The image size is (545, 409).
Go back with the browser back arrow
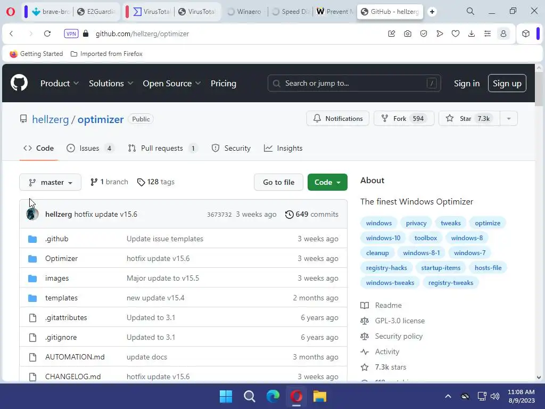point(12,34)
